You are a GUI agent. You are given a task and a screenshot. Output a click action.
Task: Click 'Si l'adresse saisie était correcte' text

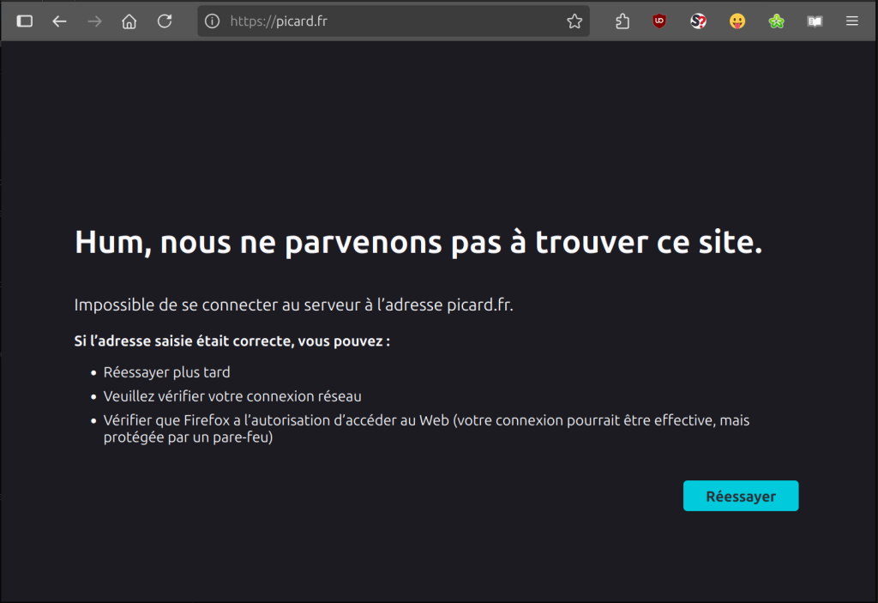click(x=232, y=341)
